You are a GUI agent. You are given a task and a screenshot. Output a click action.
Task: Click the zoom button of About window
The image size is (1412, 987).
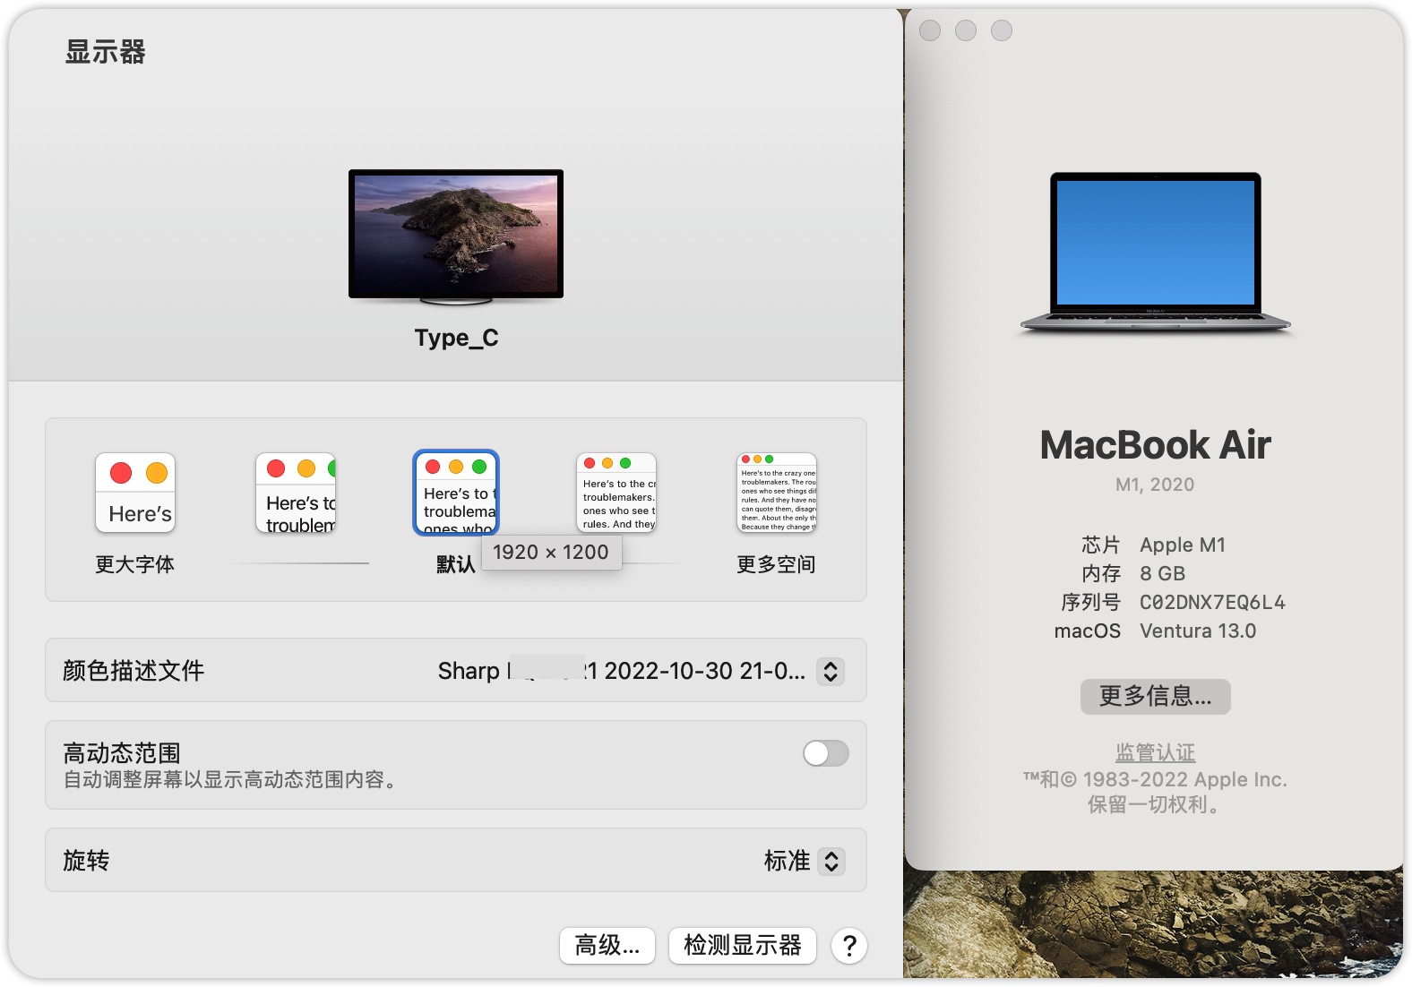(1002, 30)
